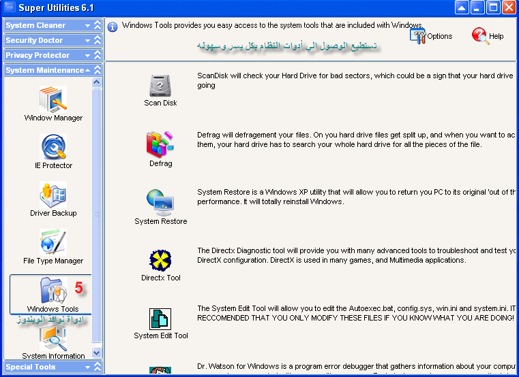This screenshot has height=377, width=519.
Task: Click the sidebar scroll up arrow
Action: pos(96,82)
